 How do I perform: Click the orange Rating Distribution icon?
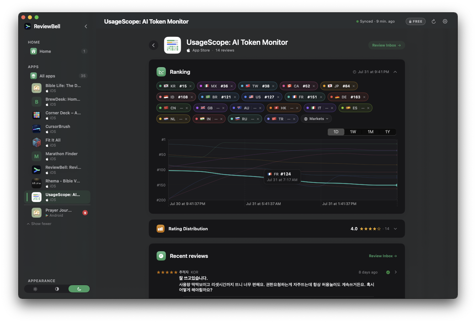tap(161, 229)
